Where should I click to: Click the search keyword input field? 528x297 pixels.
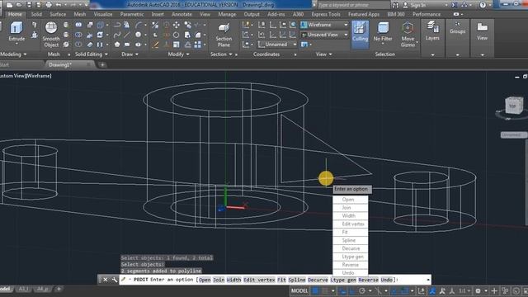(x=354, y=5)
